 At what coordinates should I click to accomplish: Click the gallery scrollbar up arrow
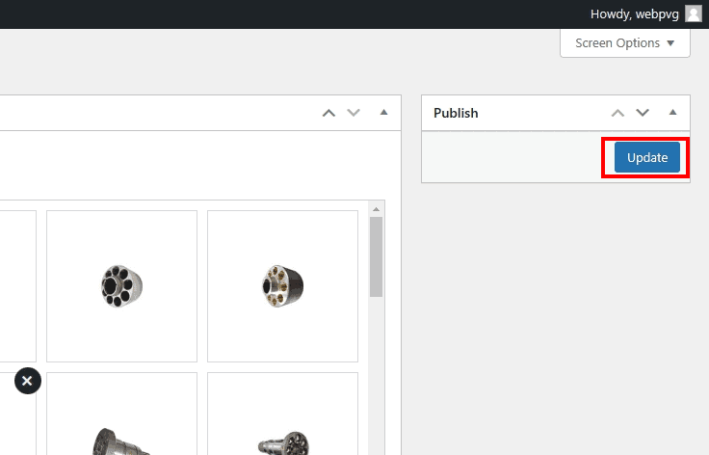377,208
